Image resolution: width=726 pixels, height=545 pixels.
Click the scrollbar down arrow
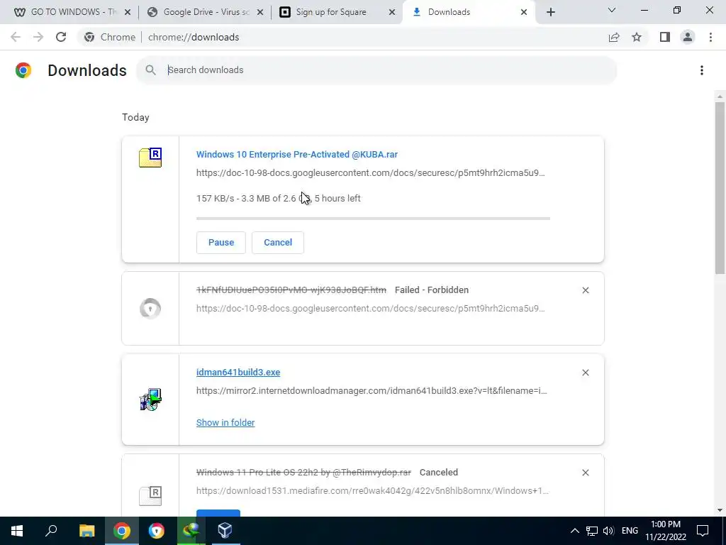coord(720,510)
